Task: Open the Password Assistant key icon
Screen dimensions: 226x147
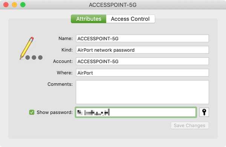Action: coord(204,112)
